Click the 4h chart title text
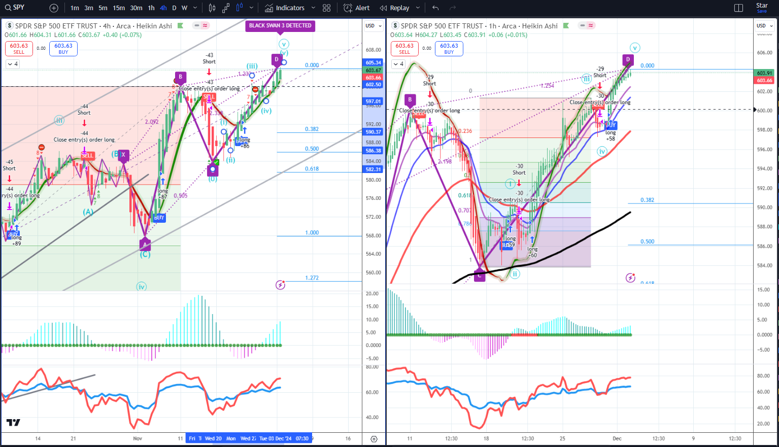The height and width of the screenshot is (447, 779). 93,26
